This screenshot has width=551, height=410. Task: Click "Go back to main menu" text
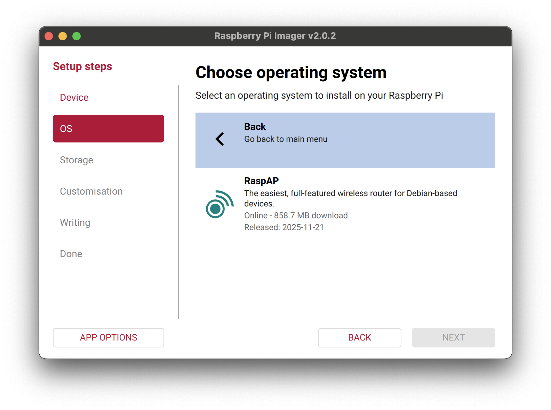tap(286, 139)
